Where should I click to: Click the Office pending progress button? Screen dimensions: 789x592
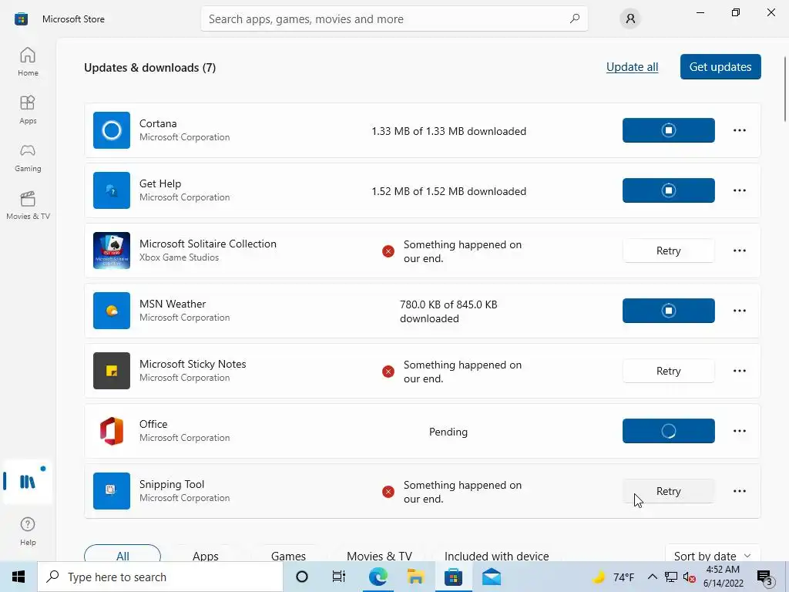(x=668, y=431)
